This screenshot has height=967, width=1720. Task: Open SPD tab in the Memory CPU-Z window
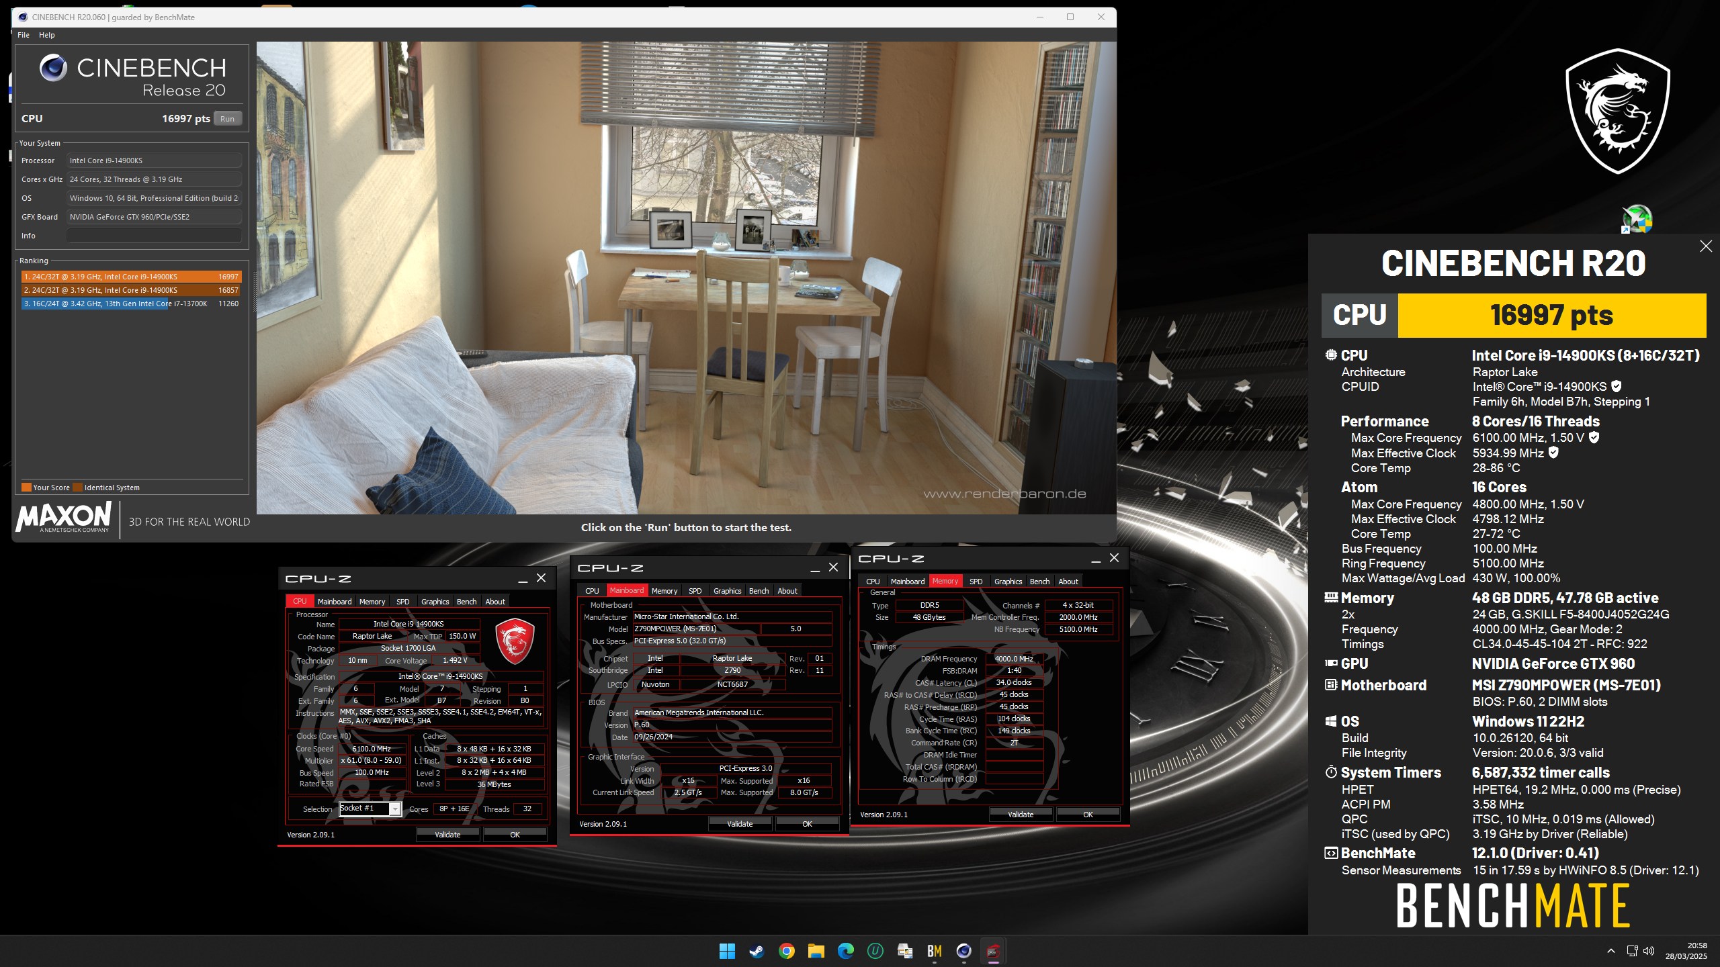976,582
